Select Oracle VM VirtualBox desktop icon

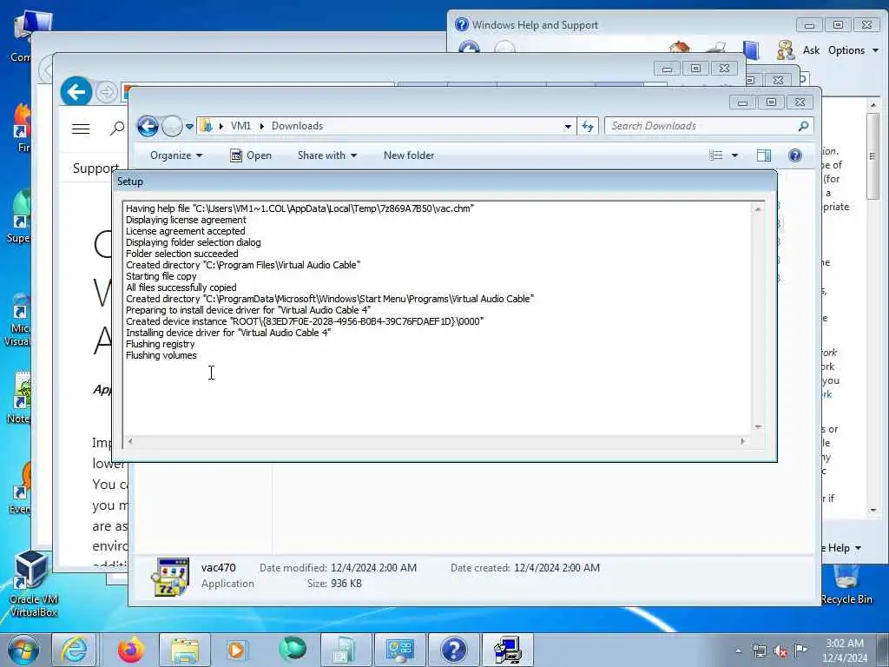tap(34, 583)
